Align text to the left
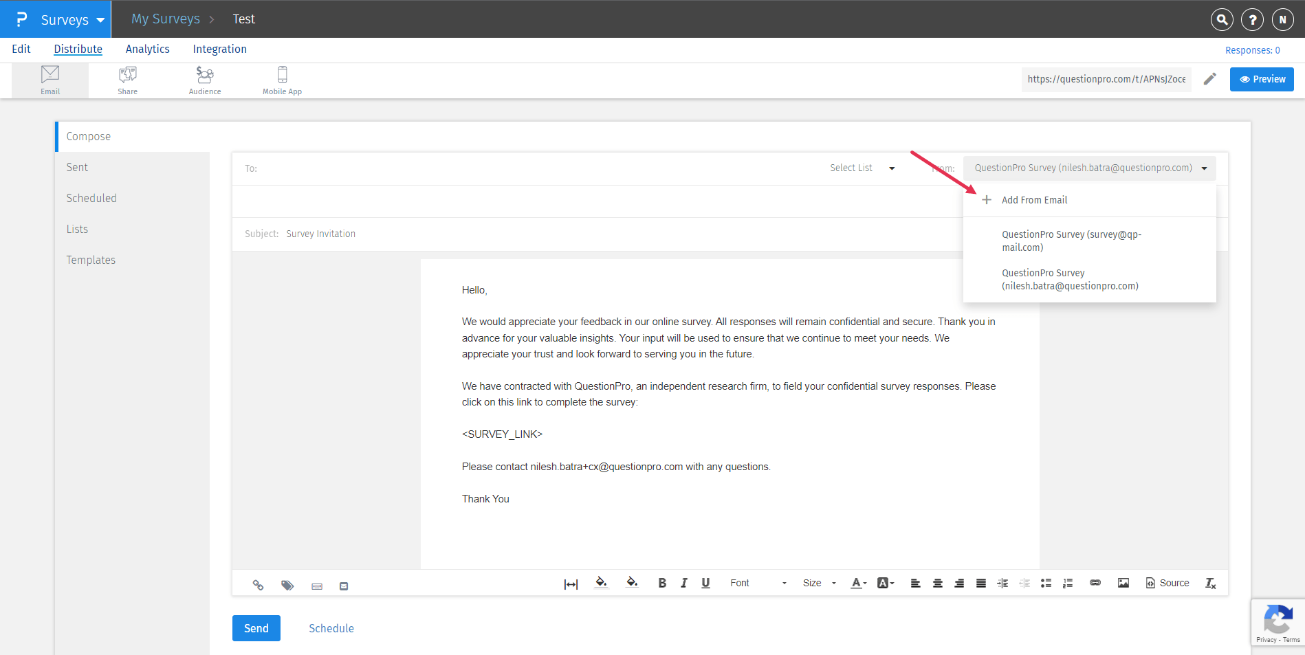This screenshot has width=1305, height=655. pyautogui.click(x=916, y=583)
